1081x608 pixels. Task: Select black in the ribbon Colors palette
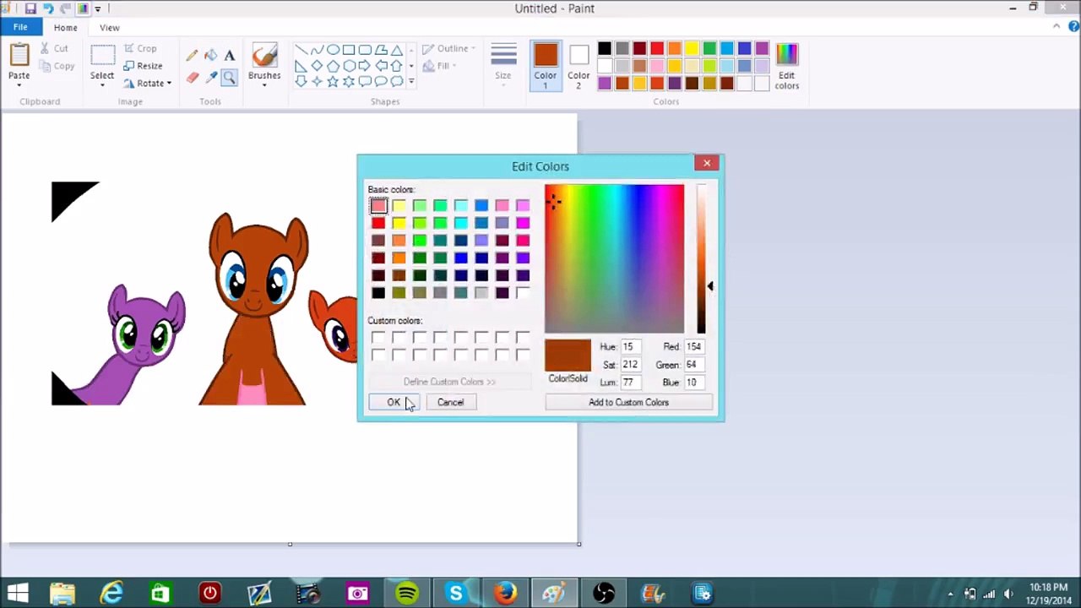pyautogui.click(x=605, y=48)
